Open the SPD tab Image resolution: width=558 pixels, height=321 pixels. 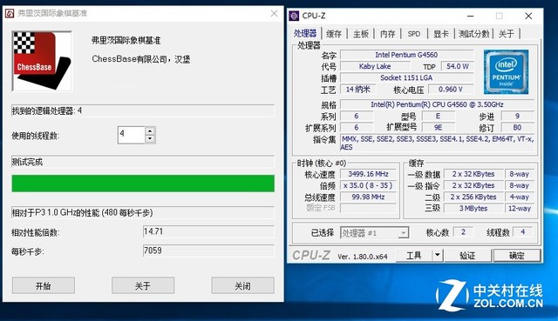tap(414, 34)
